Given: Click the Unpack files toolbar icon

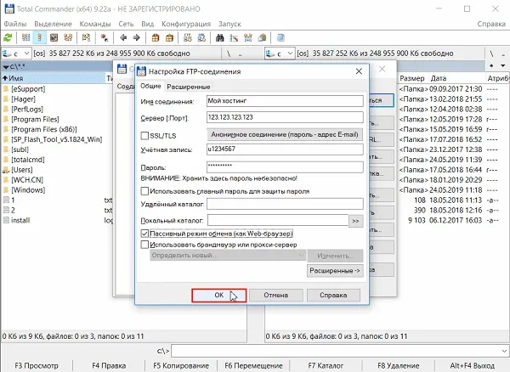Looking at the screenshot, I should click(x=169, y=37).
